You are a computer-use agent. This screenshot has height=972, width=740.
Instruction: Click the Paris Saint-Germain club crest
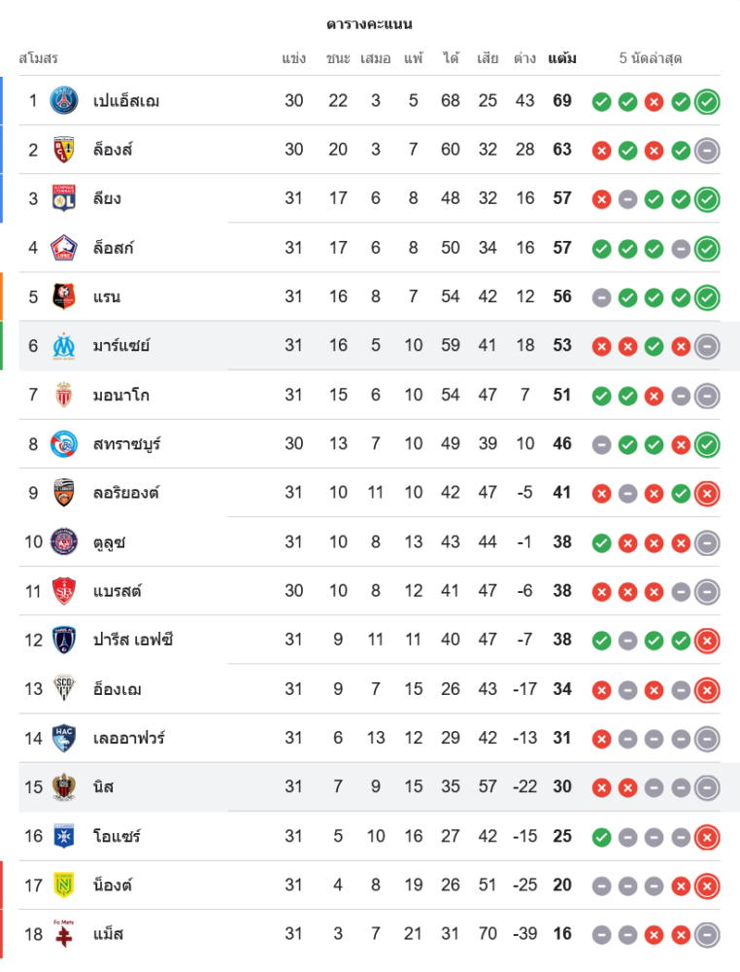click(64, 100)
